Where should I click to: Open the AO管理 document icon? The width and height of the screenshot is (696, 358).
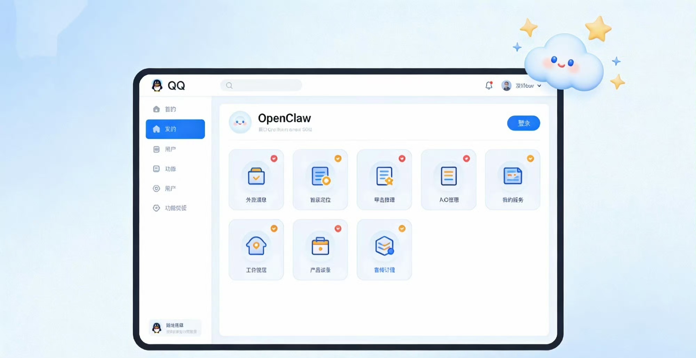click(449, 176)
